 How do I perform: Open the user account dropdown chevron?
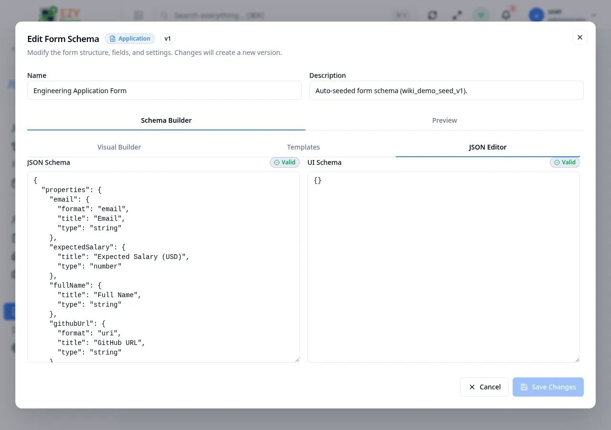594,15
